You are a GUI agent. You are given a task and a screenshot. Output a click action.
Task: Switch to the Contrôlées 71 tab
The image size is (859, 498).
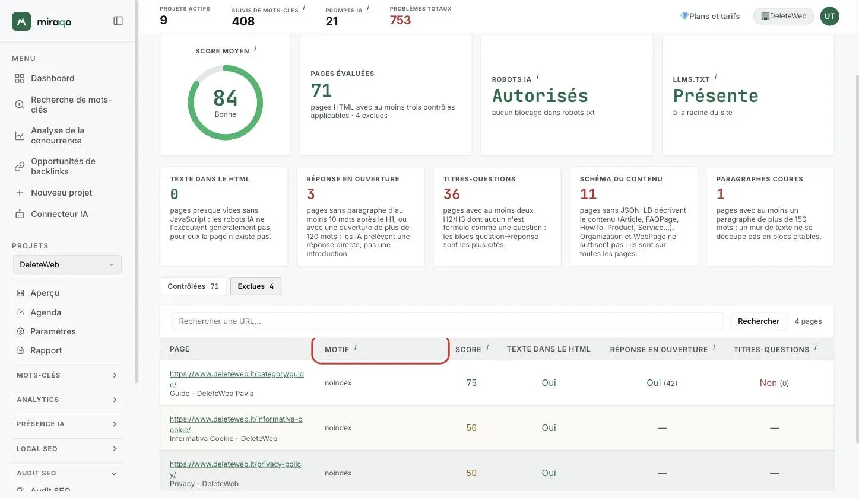coord(193,286)
